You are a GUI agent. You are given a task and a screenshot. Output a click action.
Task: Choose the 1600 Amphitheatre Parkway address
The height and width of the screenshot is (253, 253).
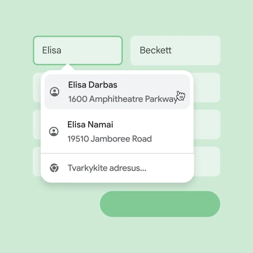[122, 99]
